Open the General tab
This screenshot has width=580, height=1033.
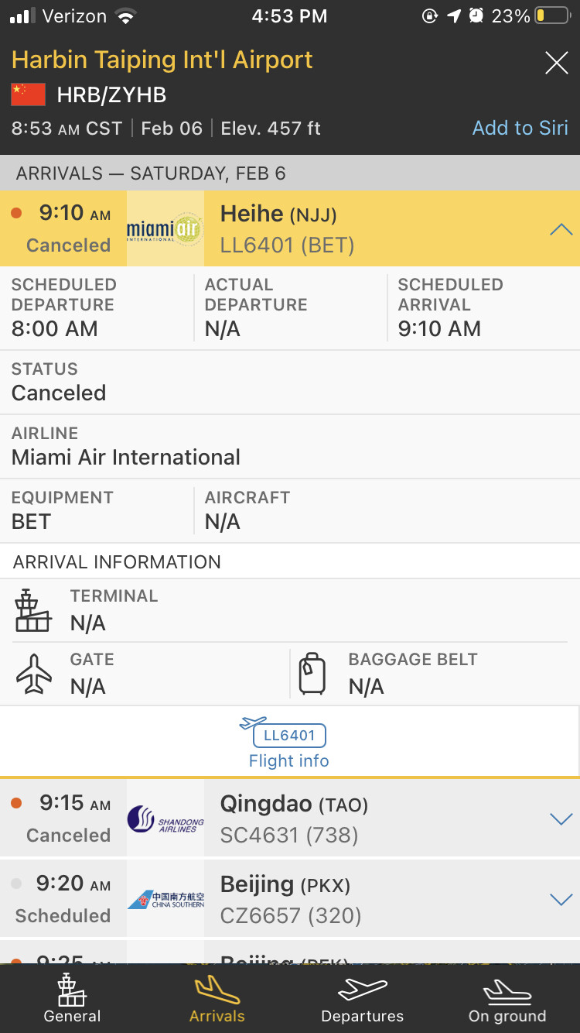pyautogui.click(x=73, y=1000)
